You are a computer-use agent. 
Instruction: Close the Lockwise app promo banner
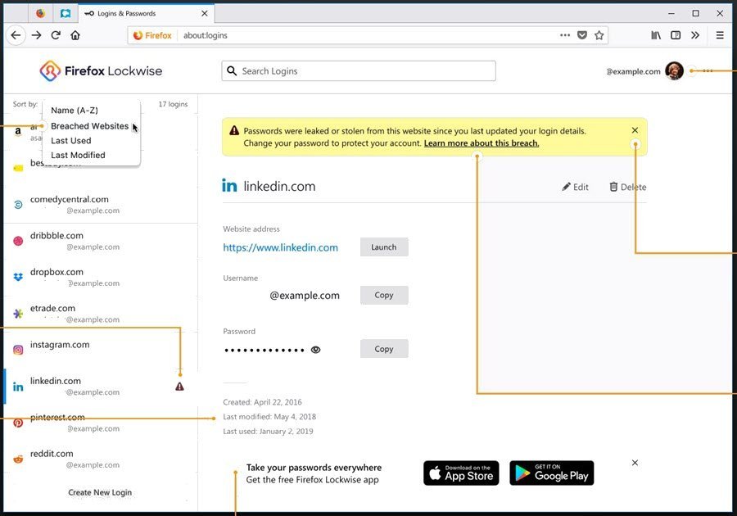click(x=635, y=463)
